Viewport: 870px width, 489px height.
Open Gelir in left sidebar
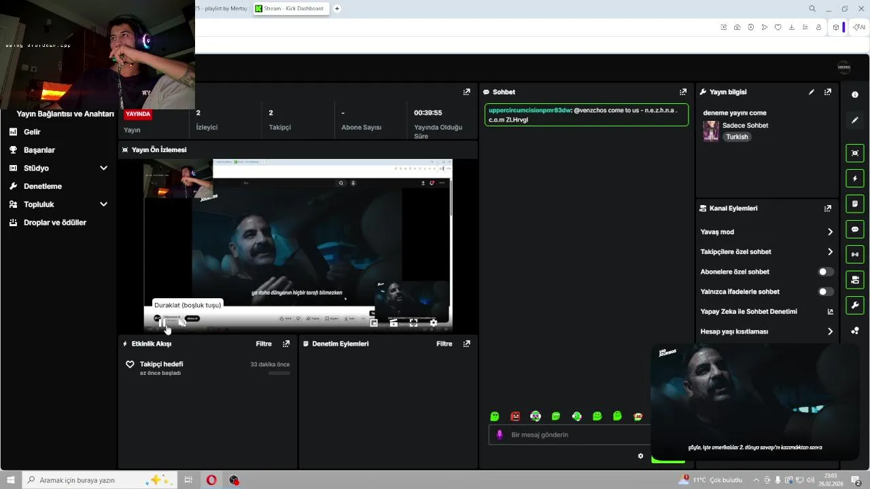32,132
